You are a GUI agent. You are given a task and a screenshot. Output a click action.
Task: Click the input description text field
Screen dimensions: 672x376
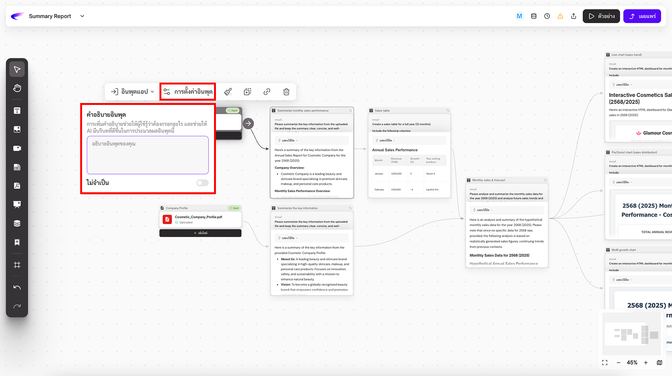148,155
